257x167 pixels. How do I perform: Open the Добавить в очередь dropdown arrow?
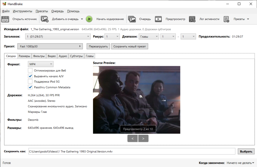click(x=82, y=19)
